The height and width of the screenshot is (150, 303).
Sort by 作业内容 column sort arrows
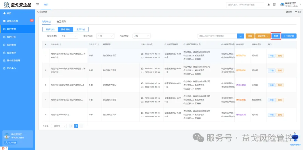tap(60, 44)
